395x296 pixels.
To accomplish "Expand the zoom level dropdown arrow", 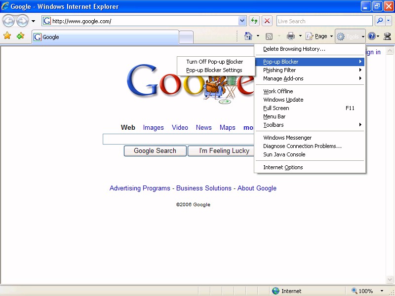I will 382,291.
